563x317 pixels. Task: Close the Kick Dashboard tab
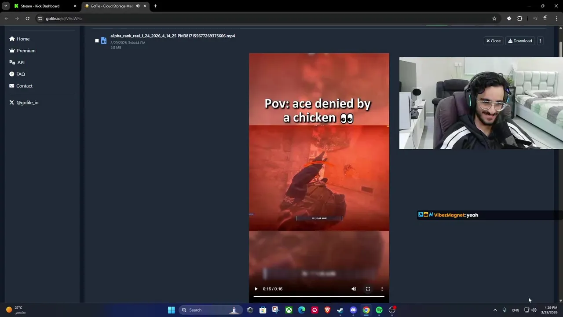[x=75, y=6]
